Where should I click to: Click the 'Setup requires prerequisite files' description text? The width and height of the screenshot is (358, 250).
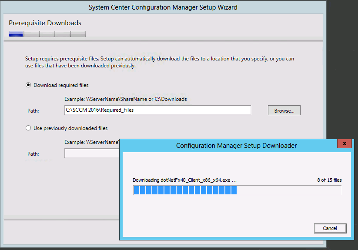coord(160,62)
